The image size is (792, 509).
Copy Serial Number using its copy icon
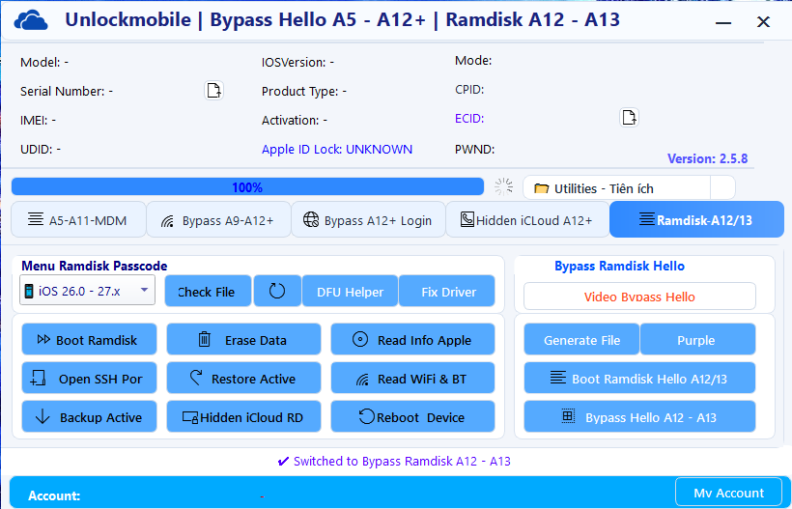point(213,91)
